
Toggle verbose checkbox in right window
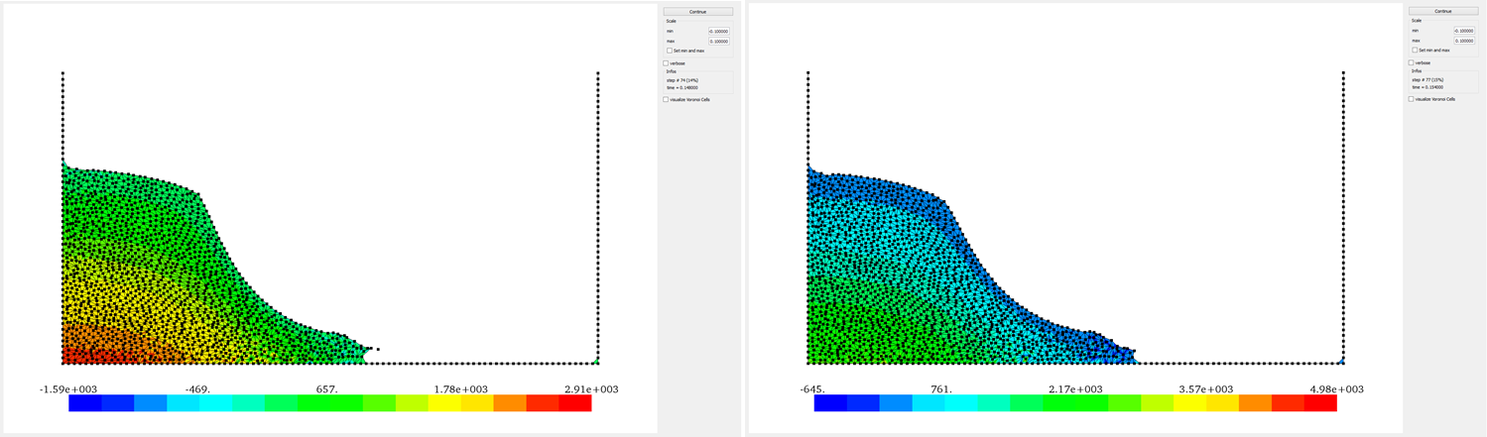click(1411, 62)
